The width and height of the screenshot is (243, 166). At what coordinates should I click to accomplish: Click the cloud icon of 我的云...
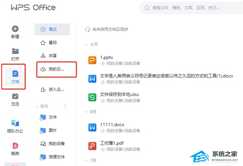coord(43,69)
